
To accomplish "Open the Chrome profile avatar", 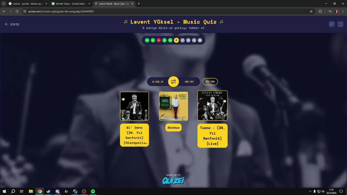I will 337,11.
